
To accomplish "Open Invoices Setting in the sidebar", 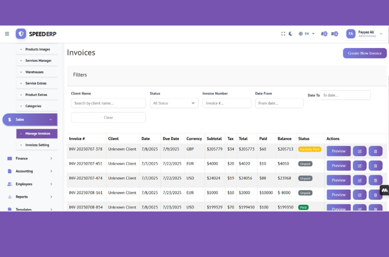I will [x=37, y=145].
